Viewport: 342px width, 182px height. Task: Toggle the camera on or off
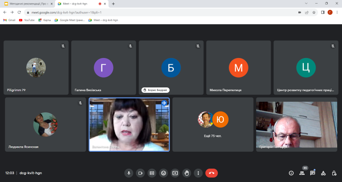tap(140, 173)
